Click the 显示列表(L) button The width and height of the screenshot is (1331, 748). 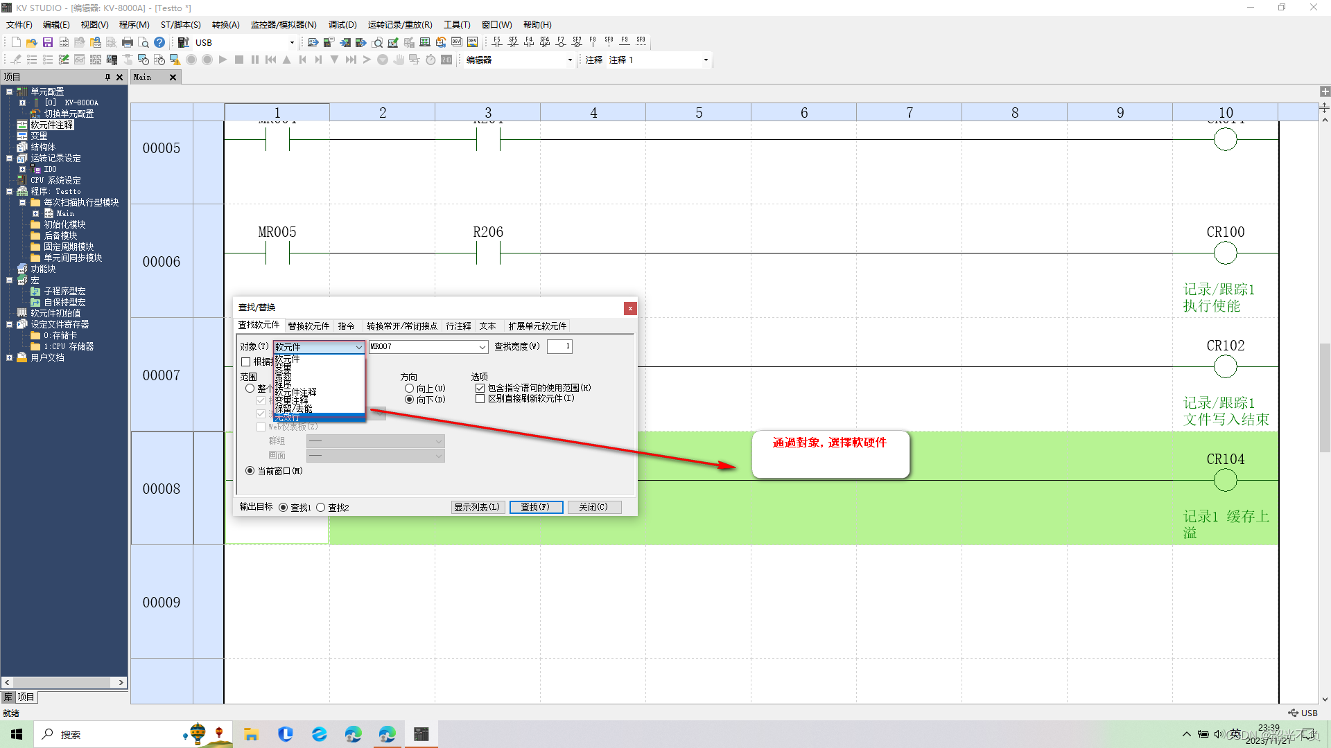478,507
